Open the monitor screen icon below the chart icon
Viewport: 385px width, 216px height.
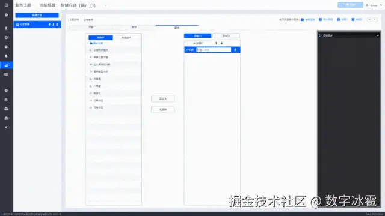pos(6,74)
